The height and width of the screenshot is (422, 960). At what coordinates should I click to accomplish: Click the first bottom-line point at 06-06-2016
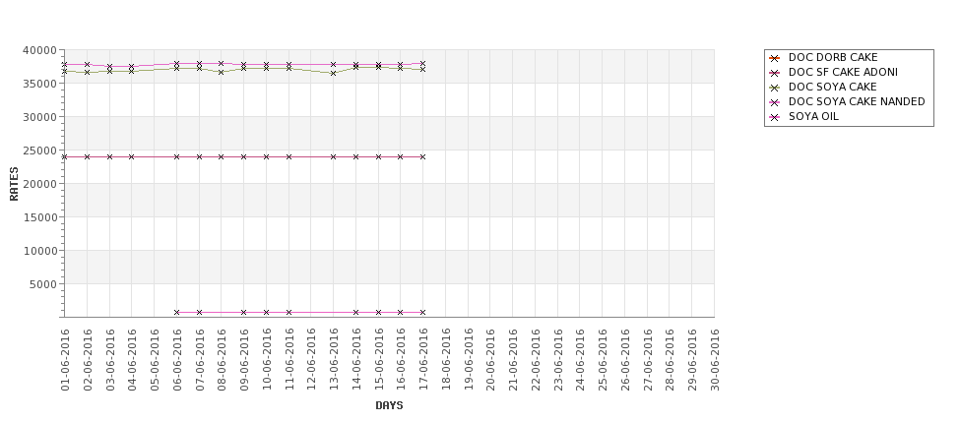[177, 312]
